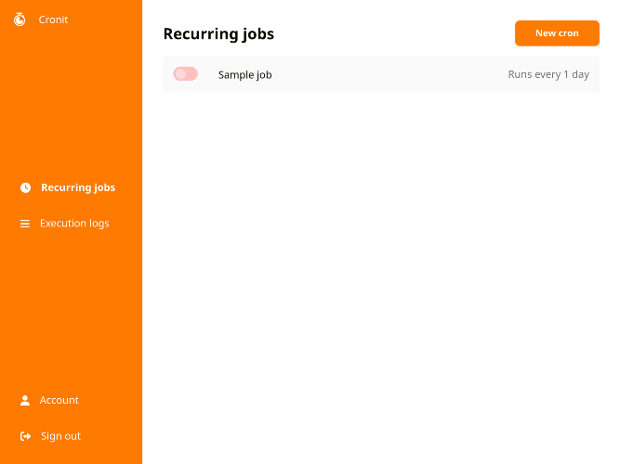620x464 pixels.
Task: Open the Sample job name
Action: [244, 75]
